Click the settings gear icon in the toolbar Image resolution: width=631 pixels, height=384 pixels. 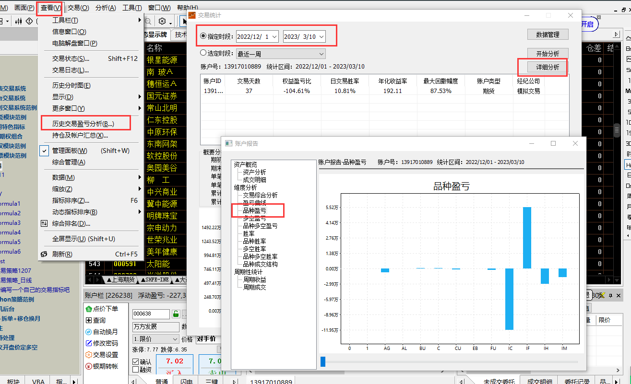pos(163,22)
